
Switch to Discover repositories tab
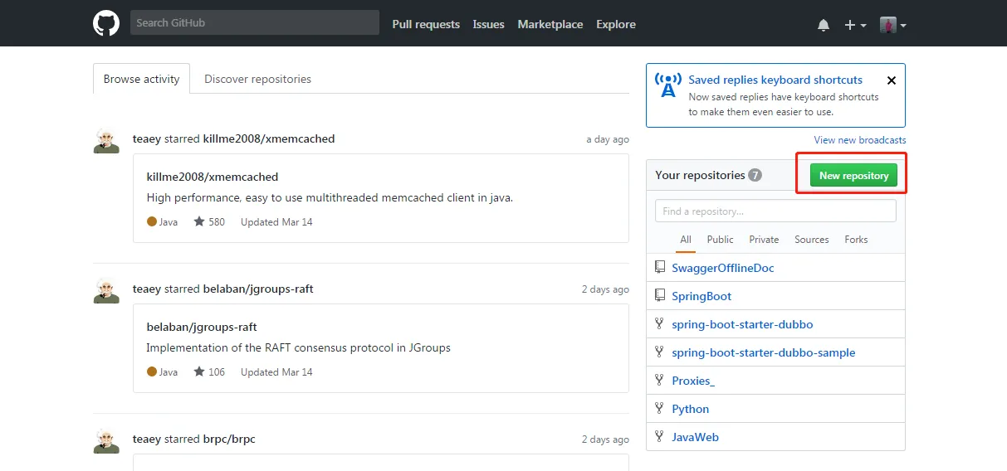[257, 80]
